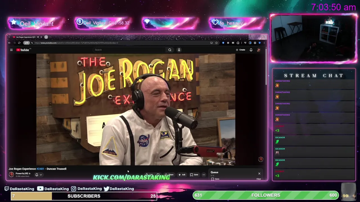This screenshot has width=360, height=202.
Task: Focus the YouTube search field
Action: (x=129, y=50)
